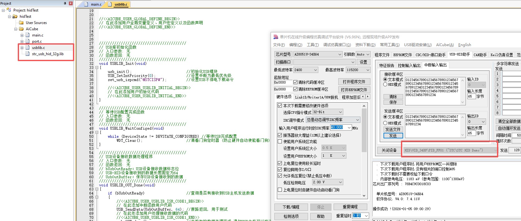The image size is (521, 221).
Task: Enable 使能用户系统区功能 checkbox
Action: 280,142
